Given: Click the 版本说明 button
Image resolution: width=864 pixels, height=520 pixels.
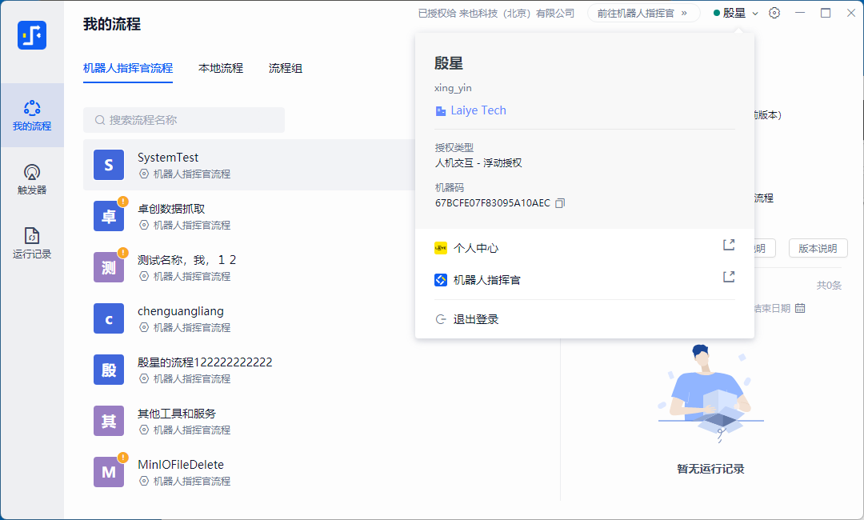Looking at the screenshot, I should click(818, 248).
